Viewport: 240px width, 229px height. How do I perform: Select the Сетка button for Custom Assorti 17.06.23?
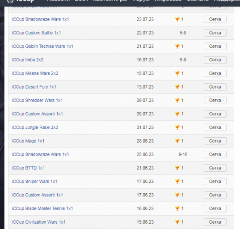click(x=215, y=195)
